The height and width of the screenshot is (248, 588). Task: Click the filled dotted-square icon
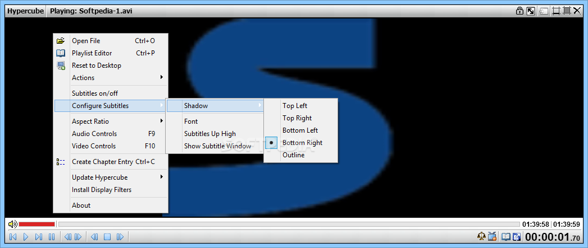(567, 11)
